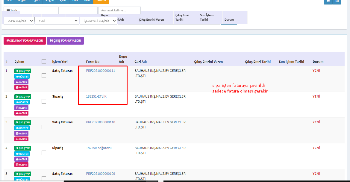Click purple YAZDIR print button in row 4
Screen dimensions: 350x182
click(21, 159)
